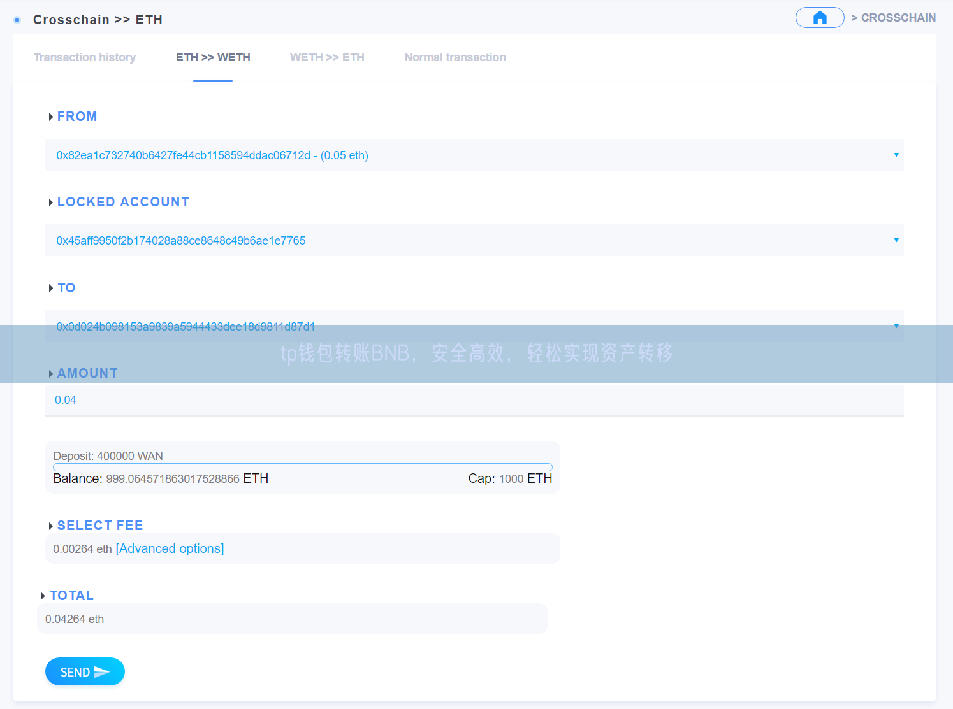Screen dimensions: 953x709
Task: Switch to WETH >> ETH tab
Action: (x=327, y=57)
